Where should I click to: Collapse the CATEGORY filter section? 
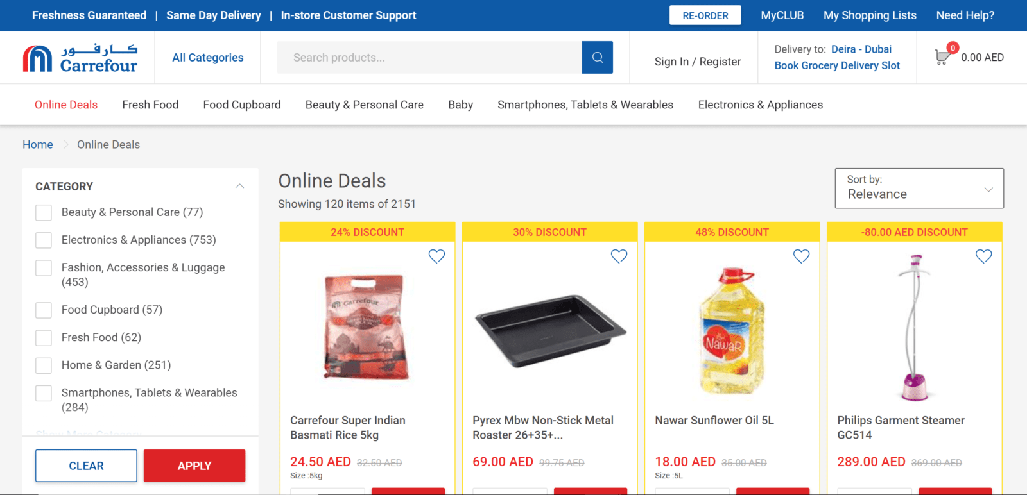(x=239, y=187)
